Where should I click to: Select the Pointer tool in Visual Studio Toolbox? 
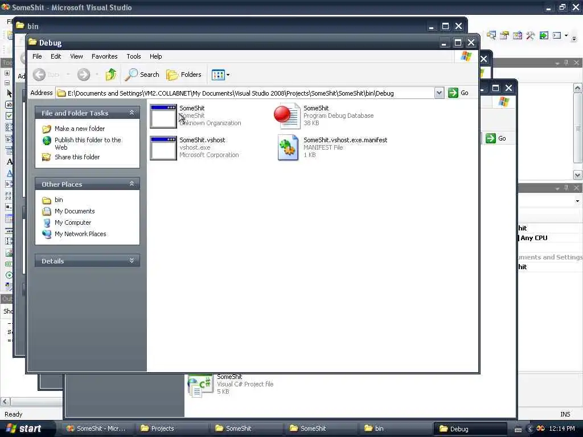click(x=9, y=93)
